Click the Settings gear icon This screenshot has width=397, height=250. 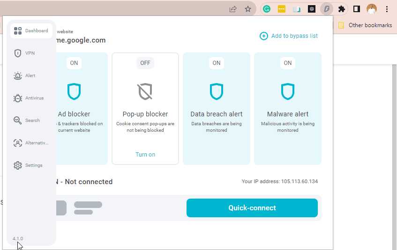18,165
